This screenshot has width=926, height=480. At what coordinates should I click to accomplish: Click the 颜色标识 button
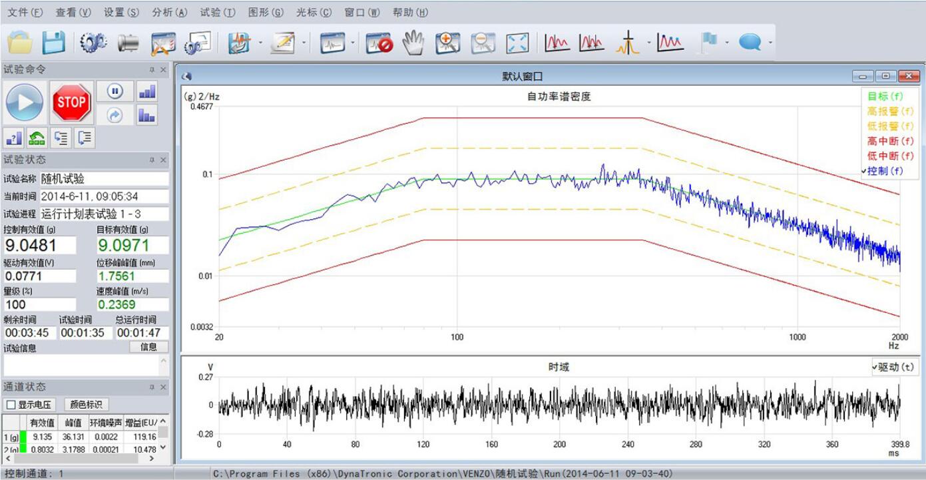(x=86, y=405)
